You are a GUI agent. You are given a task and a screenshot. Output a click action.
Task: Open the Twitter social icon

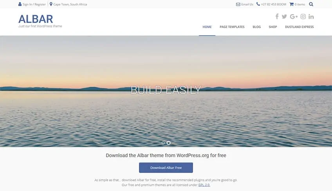pyautogui.click(x=284, y=17)
